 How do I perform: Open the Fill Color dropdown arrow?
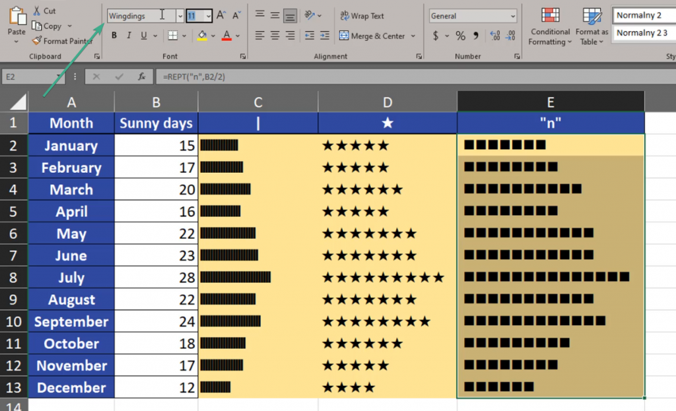click(213, 36)
